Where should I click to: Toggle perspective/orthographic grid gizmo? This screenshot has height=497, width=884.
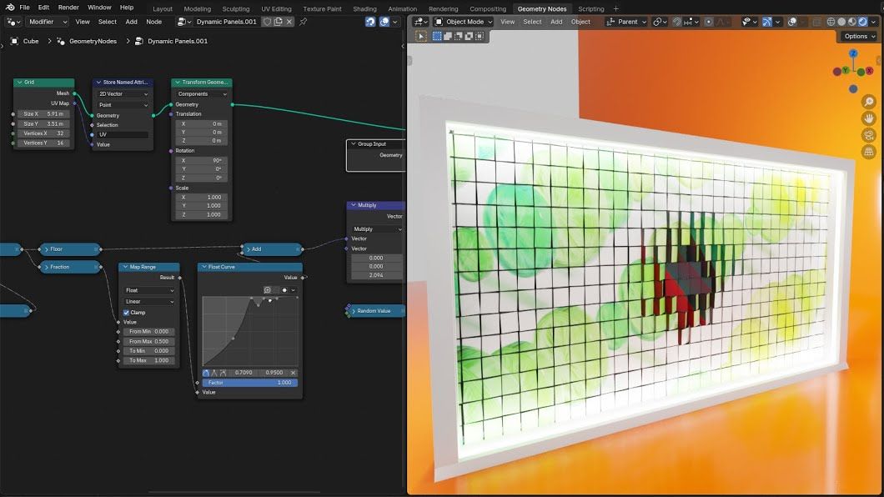coord(869,152)
